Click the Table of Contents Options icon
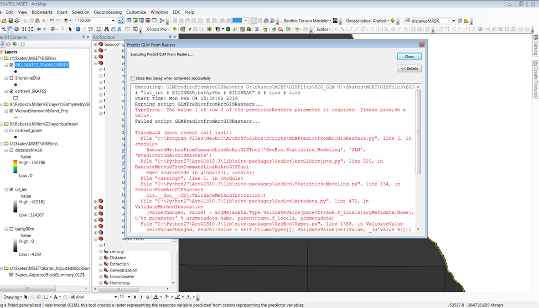Image resolution: width=539 pixels, height=308 pixels. [x=23, y=44]
